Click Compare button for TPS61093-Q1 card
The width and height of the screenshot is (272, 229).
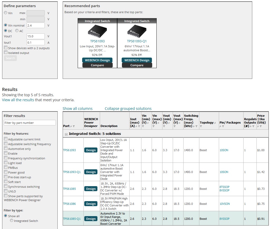[x=137, y=65]
